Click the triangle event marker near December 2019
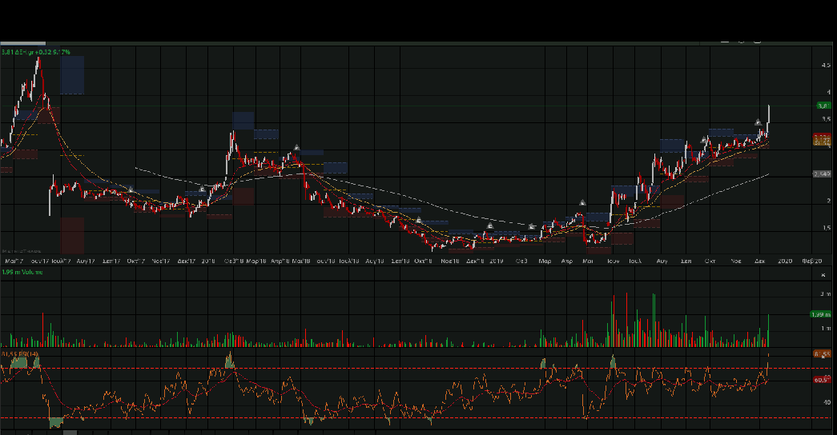 [759, 122]
